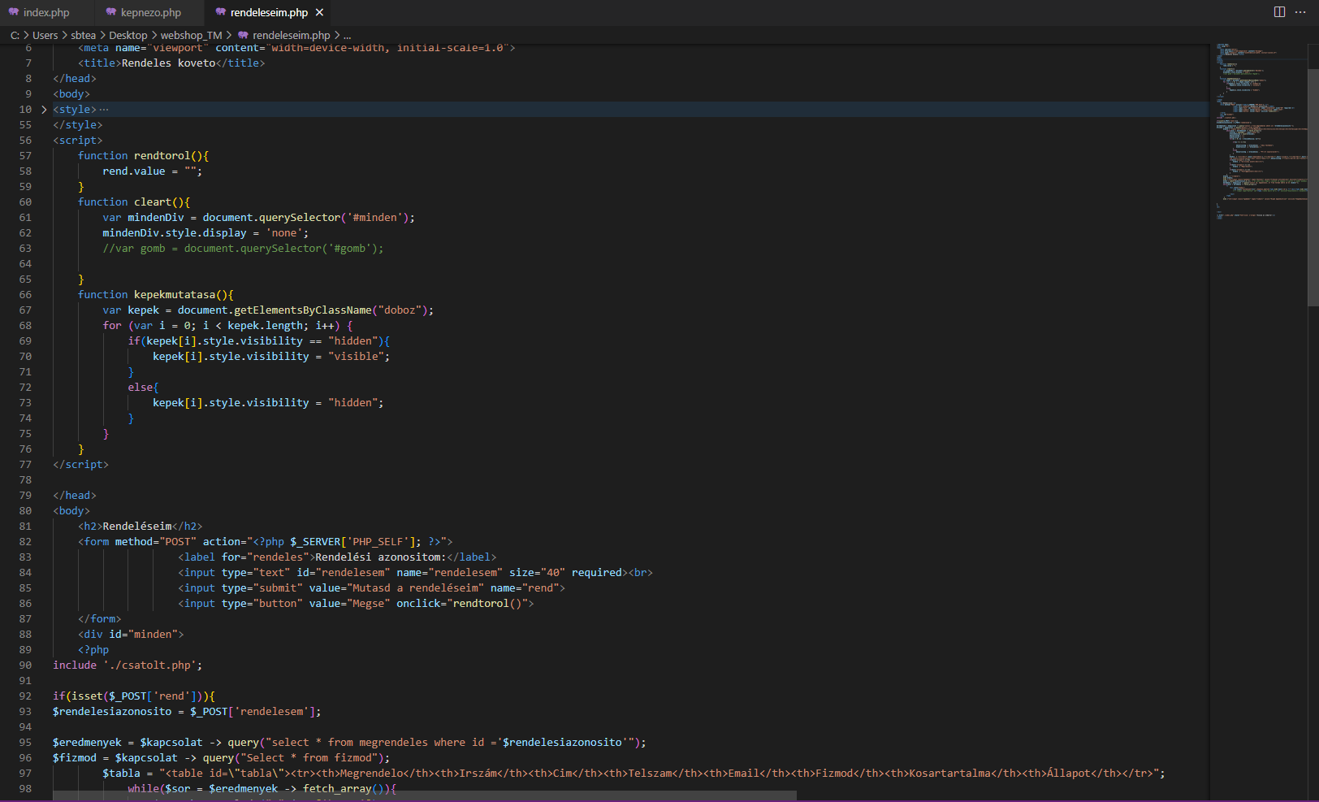Image resolution: width=1319 pixels, height=802 pixels.
Task: Click PHP icon on kepnezo.php tab
Action: (111, 12)
